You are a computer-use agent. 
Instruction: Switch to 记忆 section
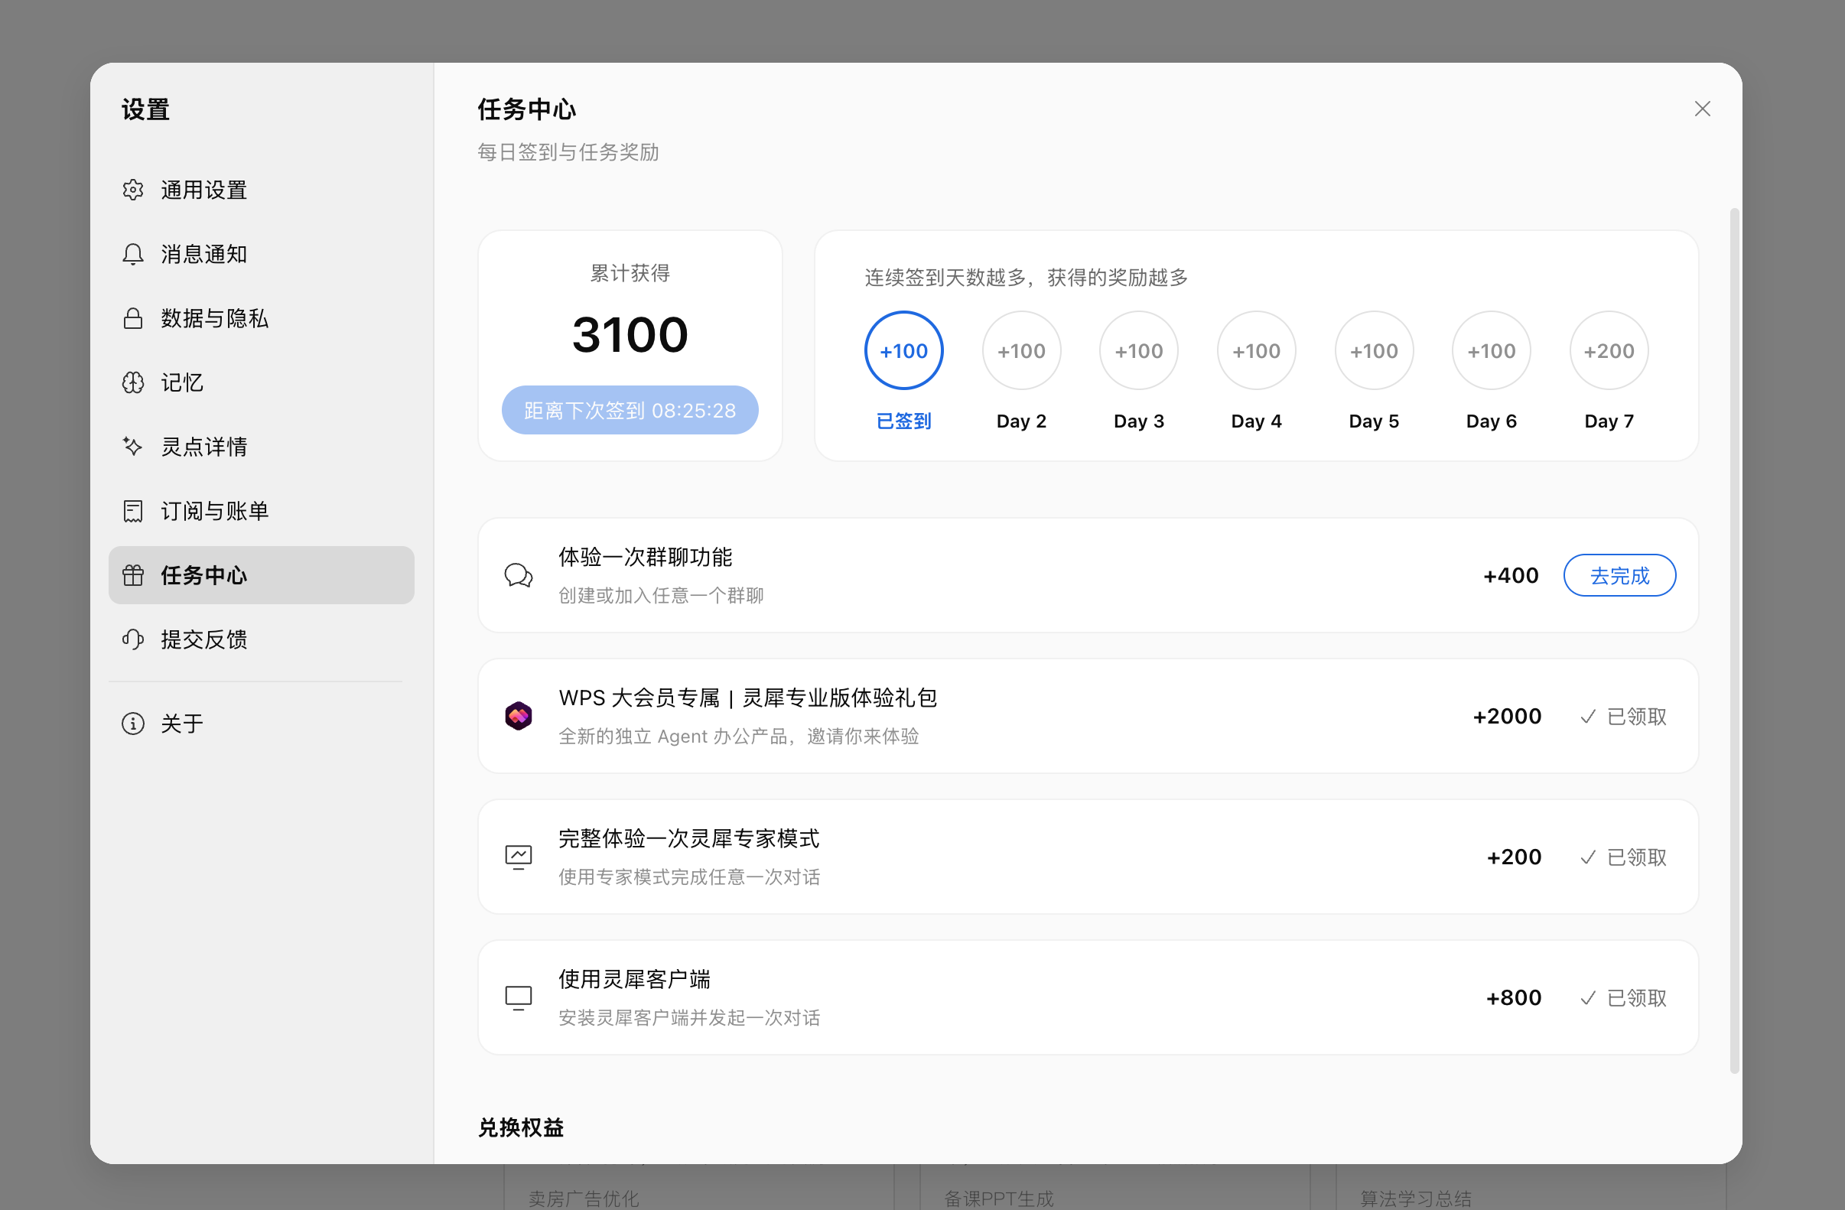point(262,383)
